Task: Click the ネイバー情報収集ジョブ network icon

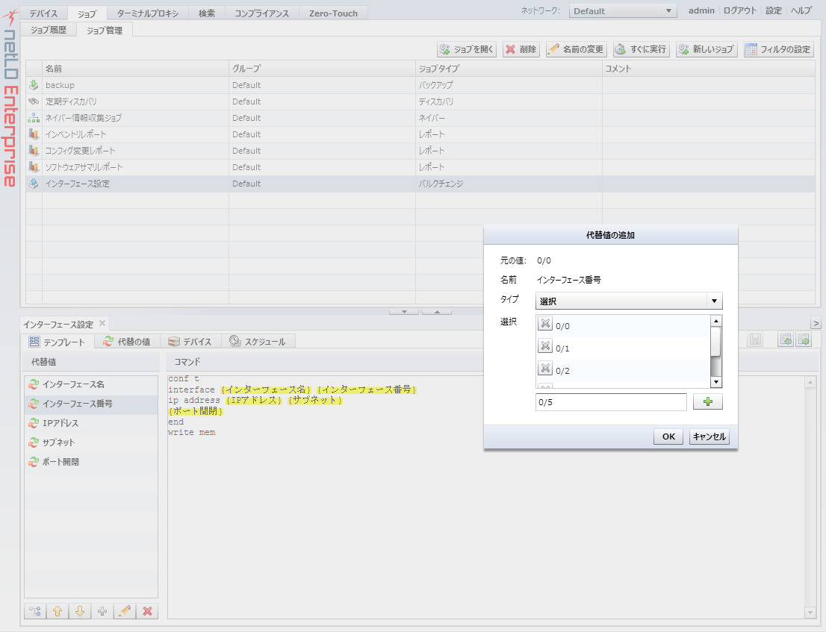Action: pos(34,117)
